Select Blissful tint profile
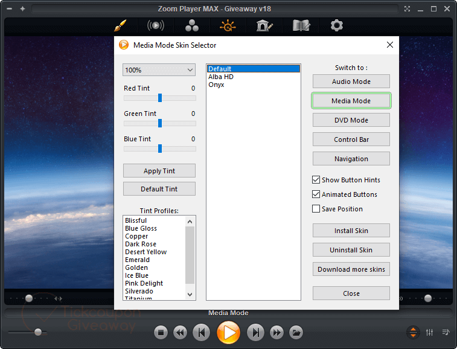 point(155,220)
